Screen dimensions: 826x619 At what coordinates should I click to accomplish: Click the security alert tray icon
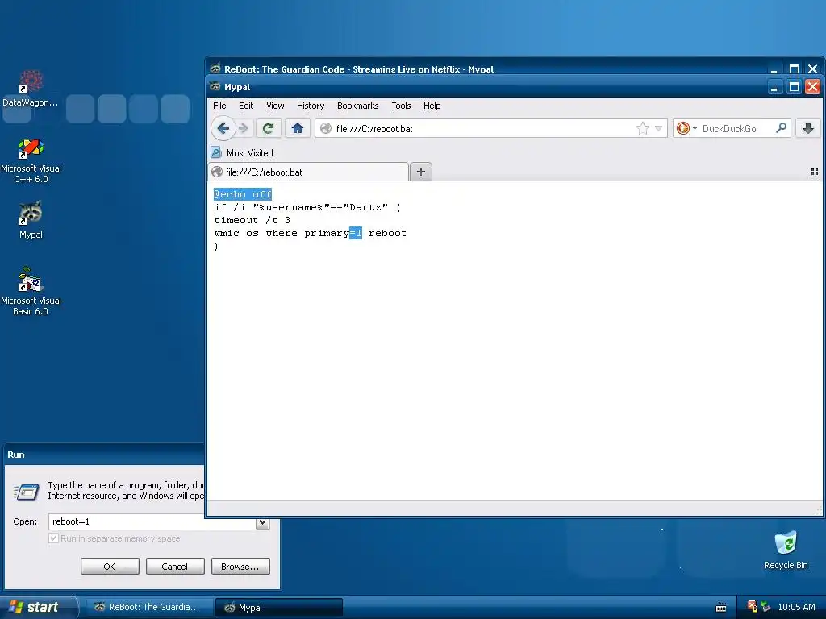pyautogui.click(x=753, y=607)
